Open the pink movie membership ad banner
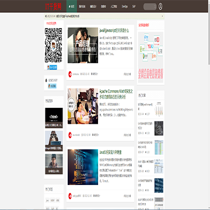 [150, 57]
